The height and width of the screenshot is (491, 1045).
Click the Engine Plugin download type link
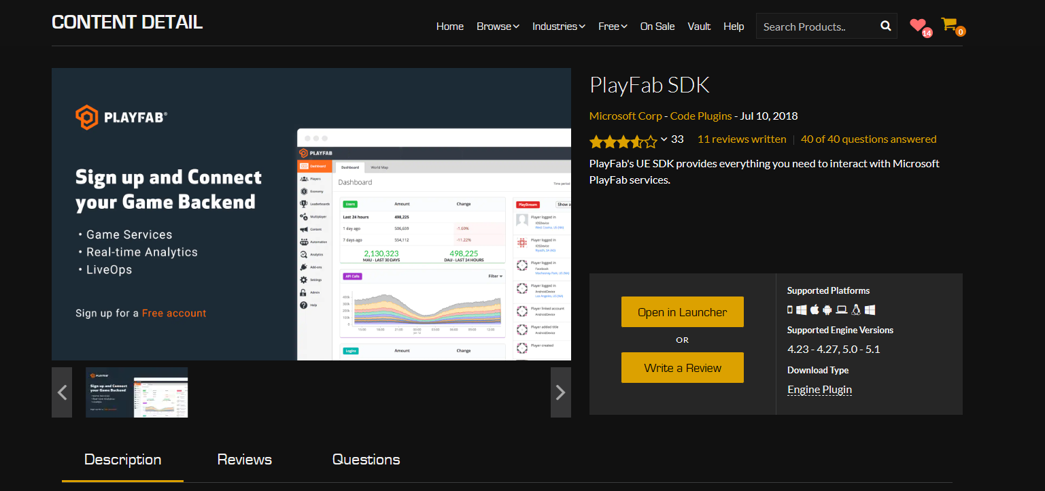tap(819, 390)
